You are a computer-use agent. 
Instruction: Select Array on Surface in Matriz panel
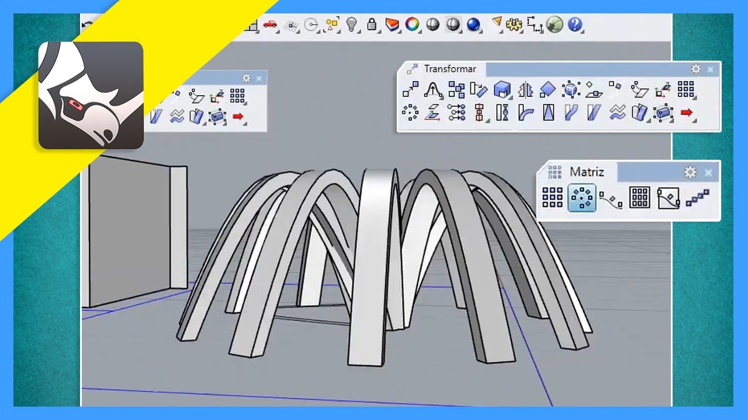tap(639, 197)
